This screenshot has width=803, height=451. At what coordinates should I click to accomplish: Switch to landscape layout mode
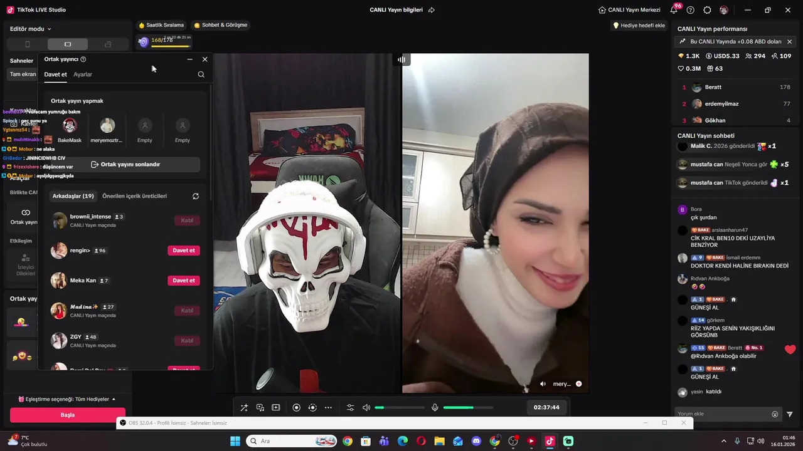pos(68,44)
